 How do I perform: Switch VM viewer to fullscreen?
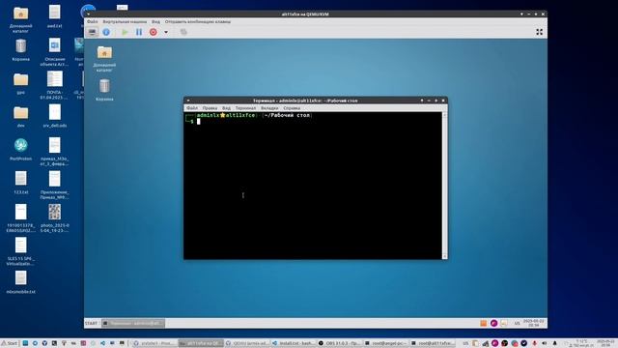539,32
